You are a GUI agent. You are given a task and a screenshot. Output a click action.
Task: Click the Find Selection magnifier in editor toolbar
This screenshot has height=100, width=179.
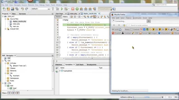[85, 17]
